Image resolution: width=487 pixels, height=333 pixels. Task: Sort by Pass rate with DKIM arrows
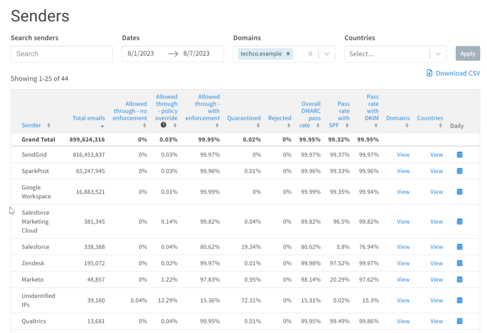pyautogui.click(x=376, y=125)
